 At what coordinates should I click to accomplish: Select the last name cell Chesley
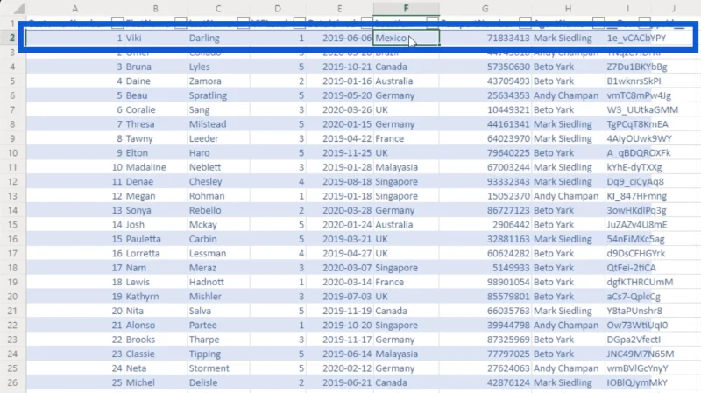point(218,181)
